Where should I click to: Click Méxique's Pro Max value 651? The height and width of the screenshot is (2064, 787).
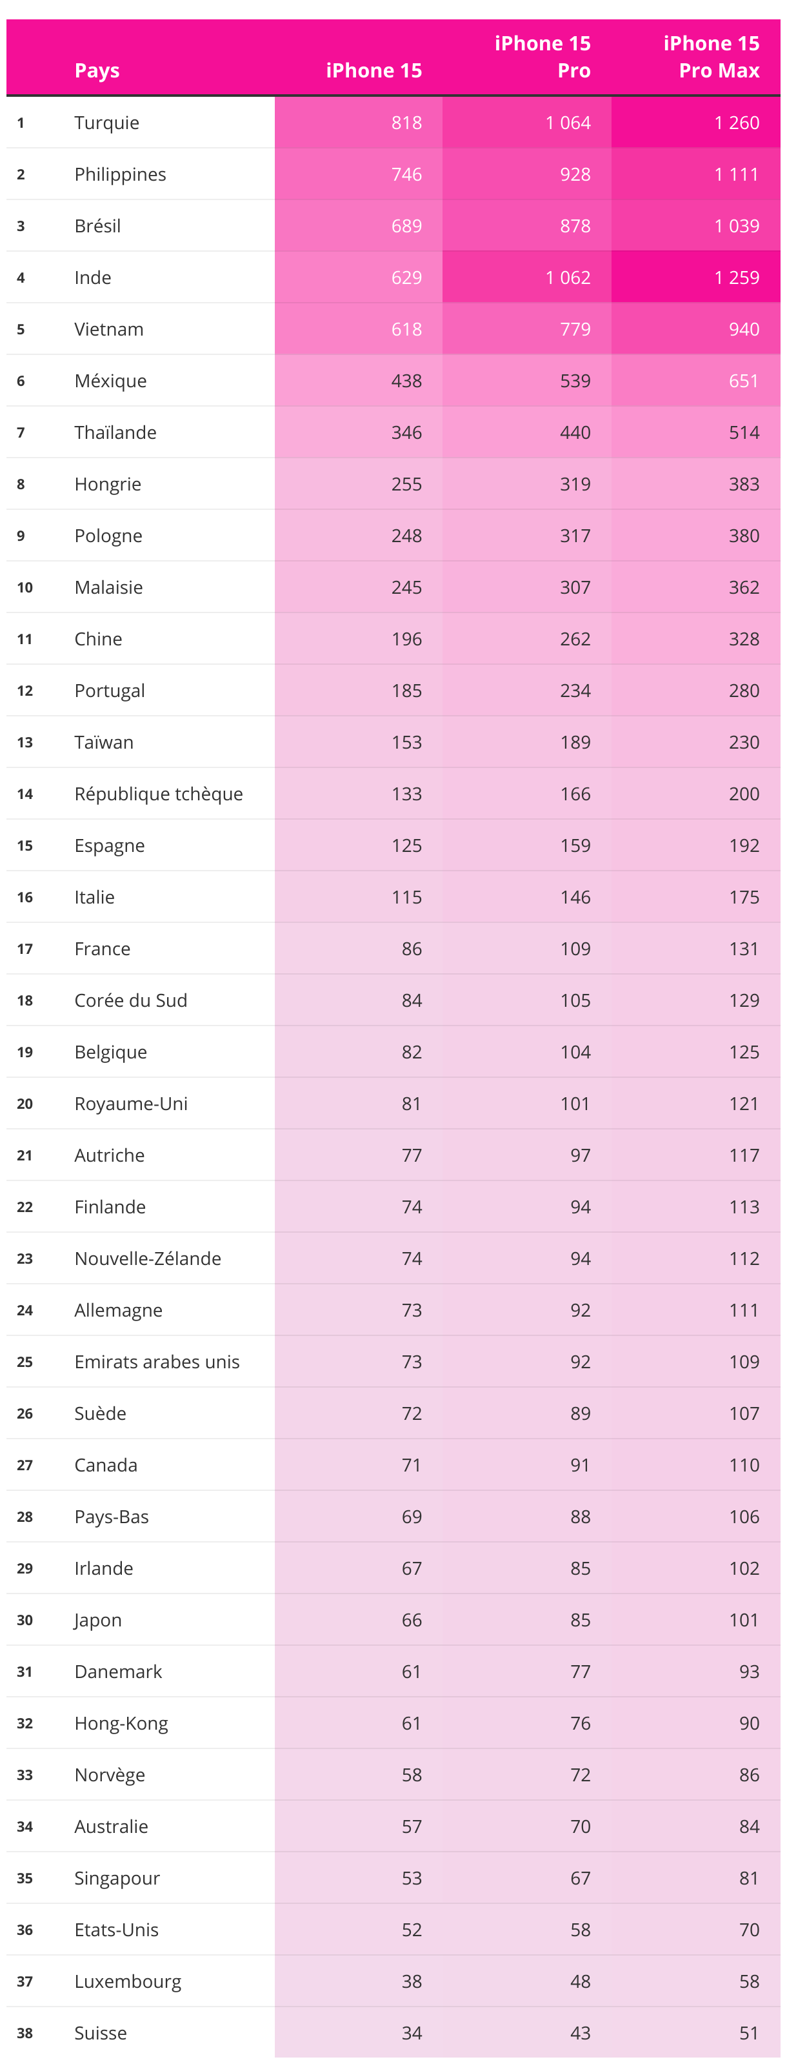pyautogui.click(x=743, y=381)
